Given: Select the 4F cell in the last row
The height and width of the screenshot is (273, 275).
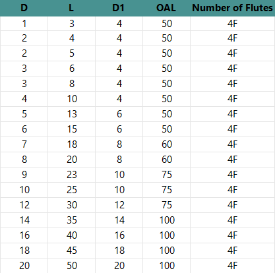Looking at the screenshot, I should tap(233, 266).
